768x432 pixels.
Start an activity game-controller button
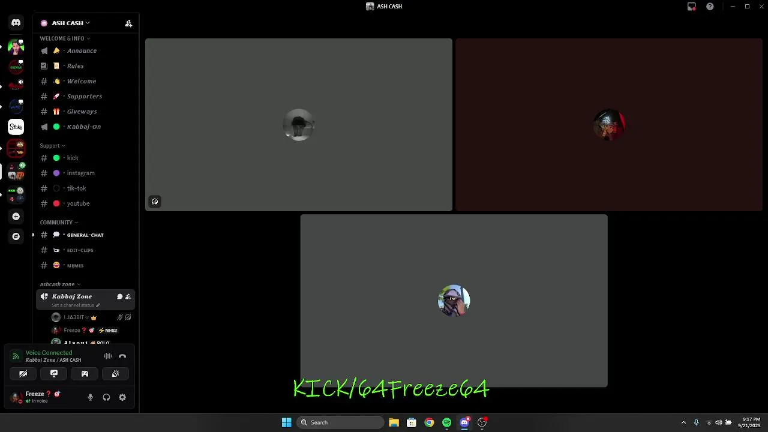point(85,374)
